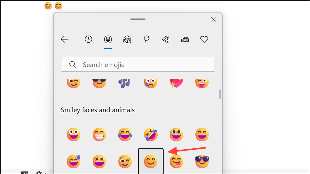This screenshot has width=310, height=174.
Task: Insert the highlighted smiling blush emoji
Action: click(x=151, y=161)
